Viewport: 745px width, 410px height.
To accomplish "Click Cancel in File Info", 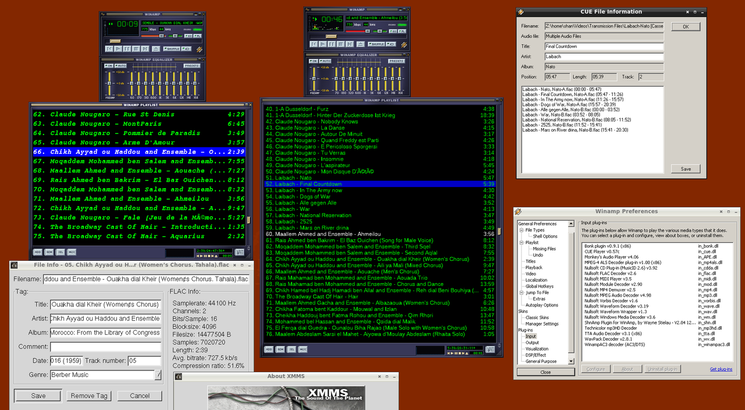I will (140, 396).
